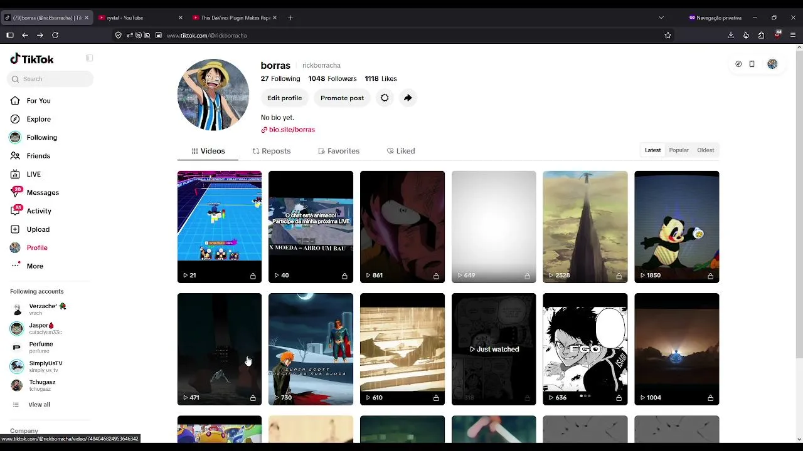This screenshot has height=451, width=803.
Task: Click the Edit profile button
Action: point(285,98)
